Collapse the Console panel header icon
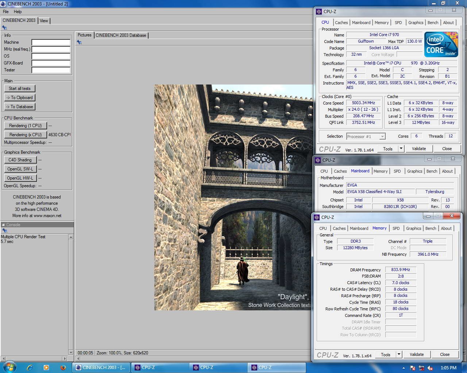 coord(3,225)
